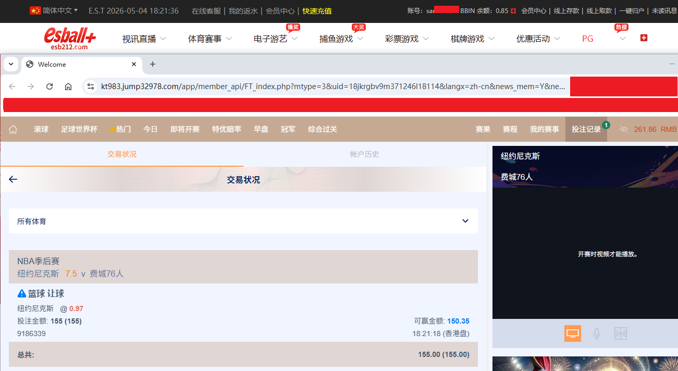The image size is (678, 371).
Task: Open 投注记录 bet records
Action: pyautogui.click(x=586, y=129)
